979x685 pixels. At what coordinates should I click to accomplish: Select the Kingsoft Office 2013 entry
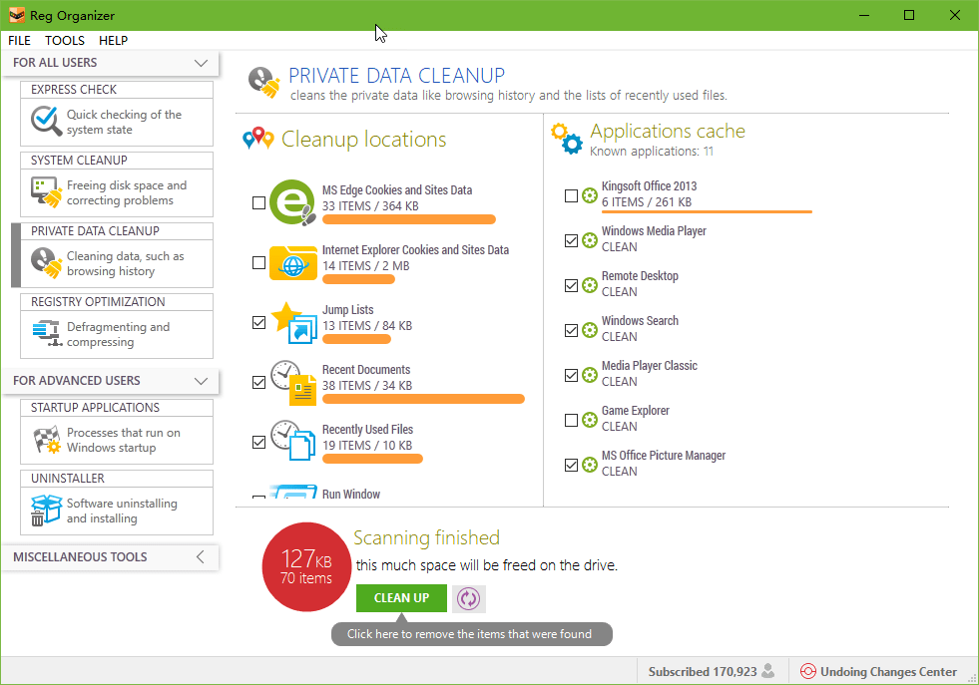[x=649, y=186]
